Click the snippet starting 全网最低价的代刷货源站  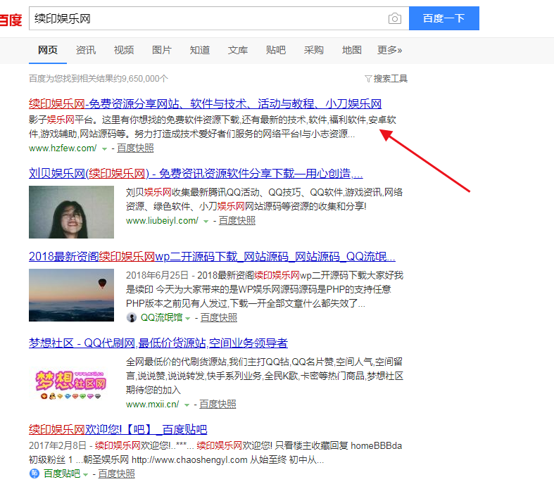tap(265, 376)
